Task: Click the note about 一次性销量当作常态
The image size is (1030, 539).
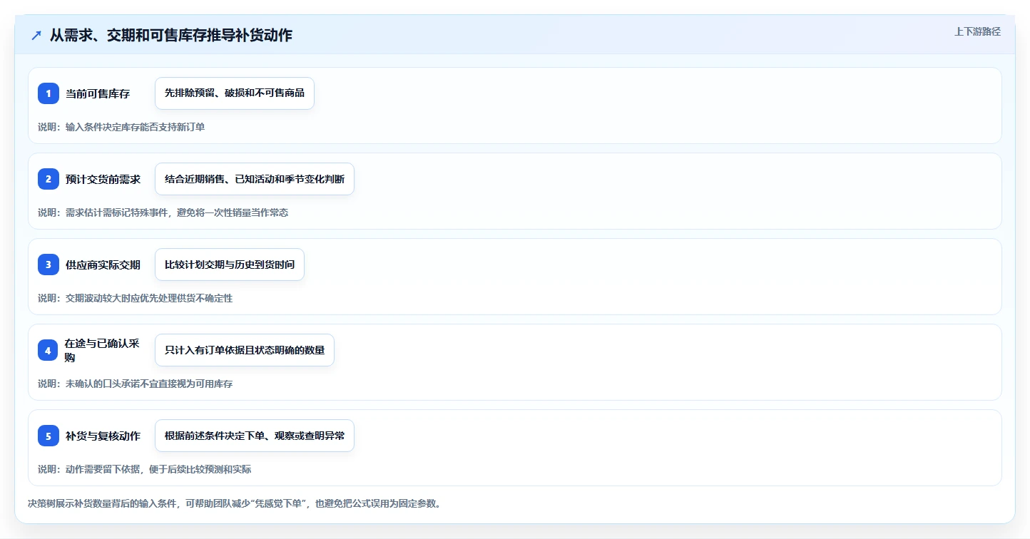Action: coord(163,212)
